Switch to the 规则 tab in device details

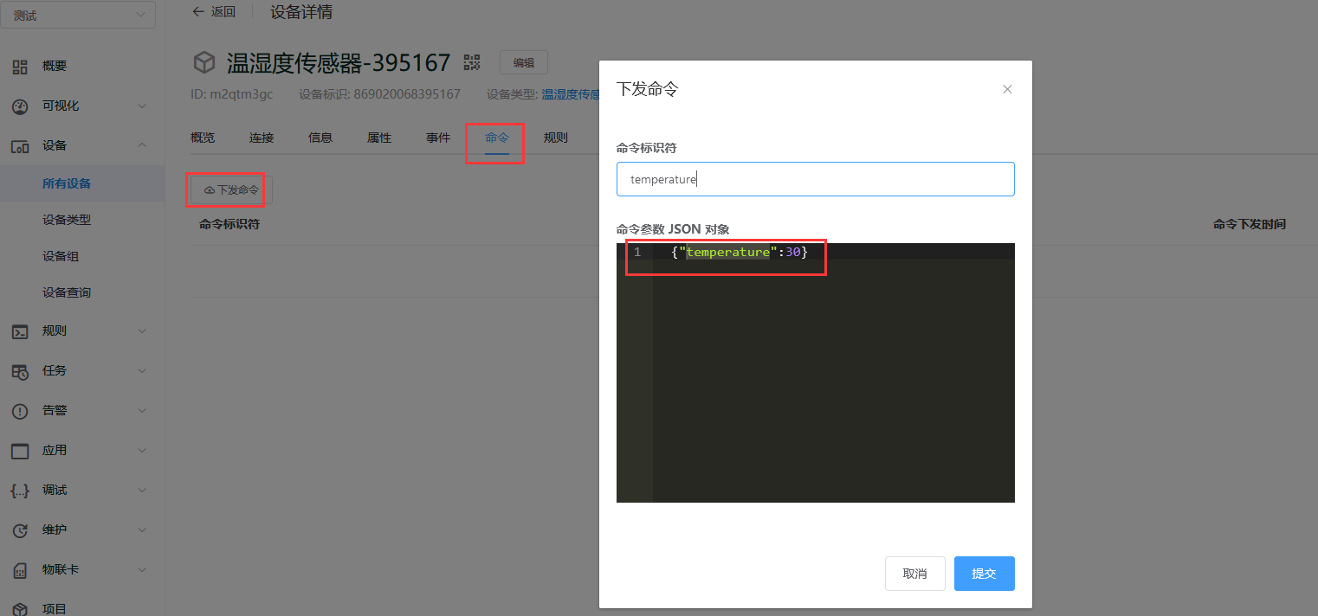pyautogui.click(x=556, y=138)
